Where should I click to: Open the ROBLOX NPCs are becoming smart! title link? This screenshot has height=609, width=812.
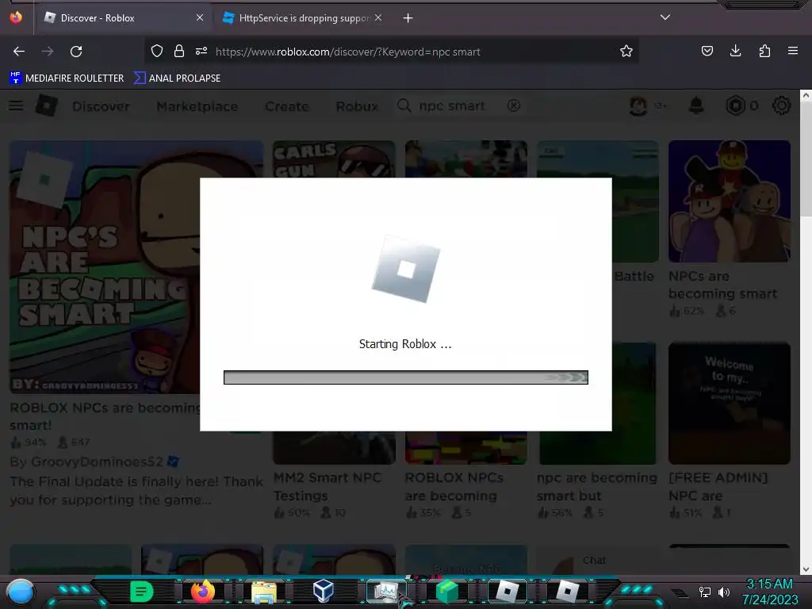(105, 416)
